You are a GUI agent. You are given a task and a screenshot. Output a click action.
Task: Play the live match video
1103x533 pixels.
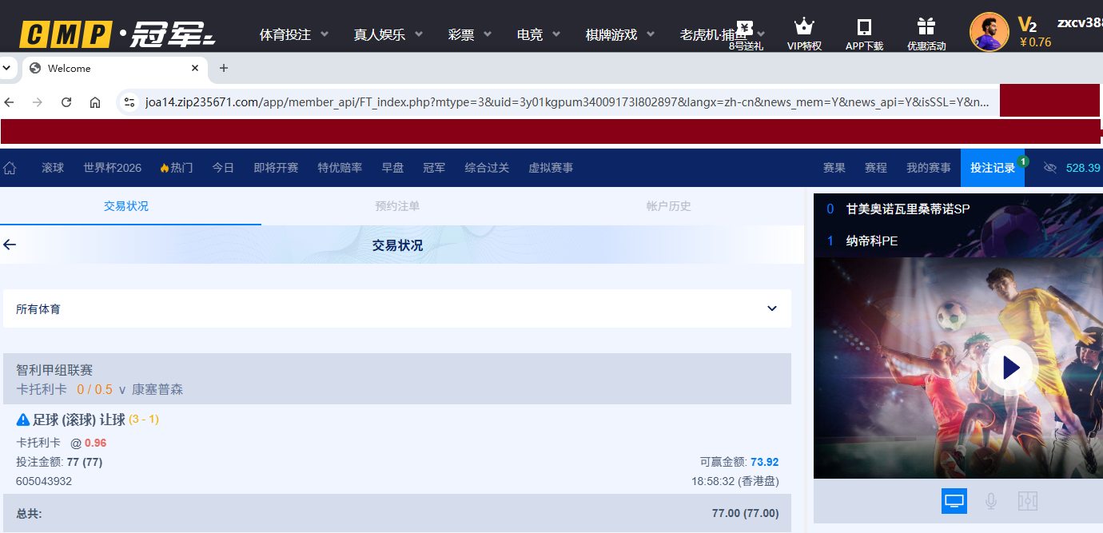(1011, 368)
